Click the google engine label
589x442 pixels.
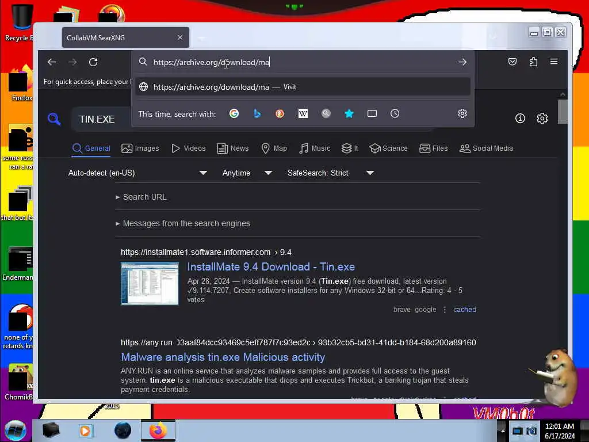click(426, 310)
